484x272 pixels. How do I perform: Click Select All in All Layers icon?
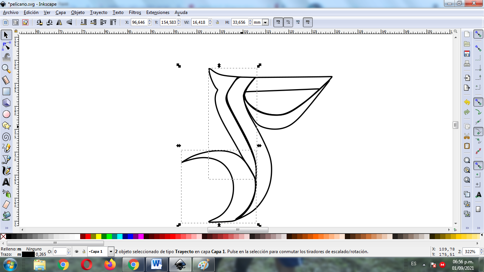(16, 22)
